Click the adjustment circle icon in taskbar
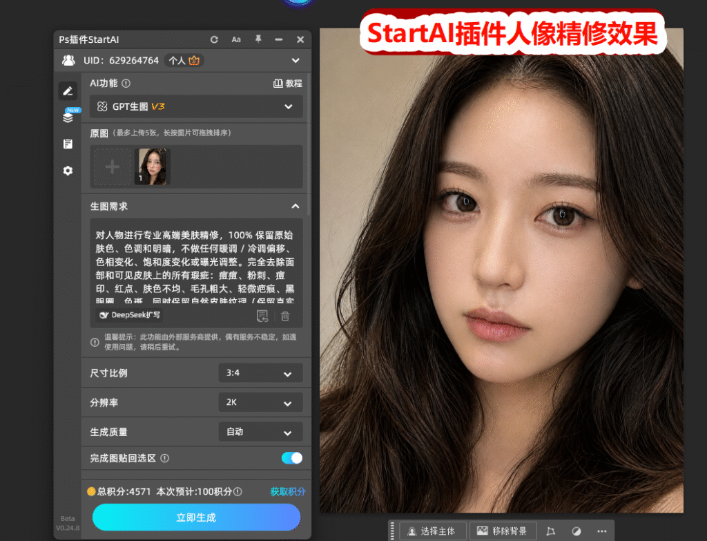This screenshot has height=541, width=707. tap(577, 531)
